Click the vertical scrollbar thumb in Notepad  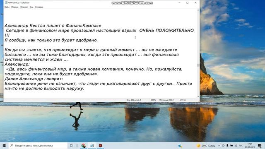(198, 65)
